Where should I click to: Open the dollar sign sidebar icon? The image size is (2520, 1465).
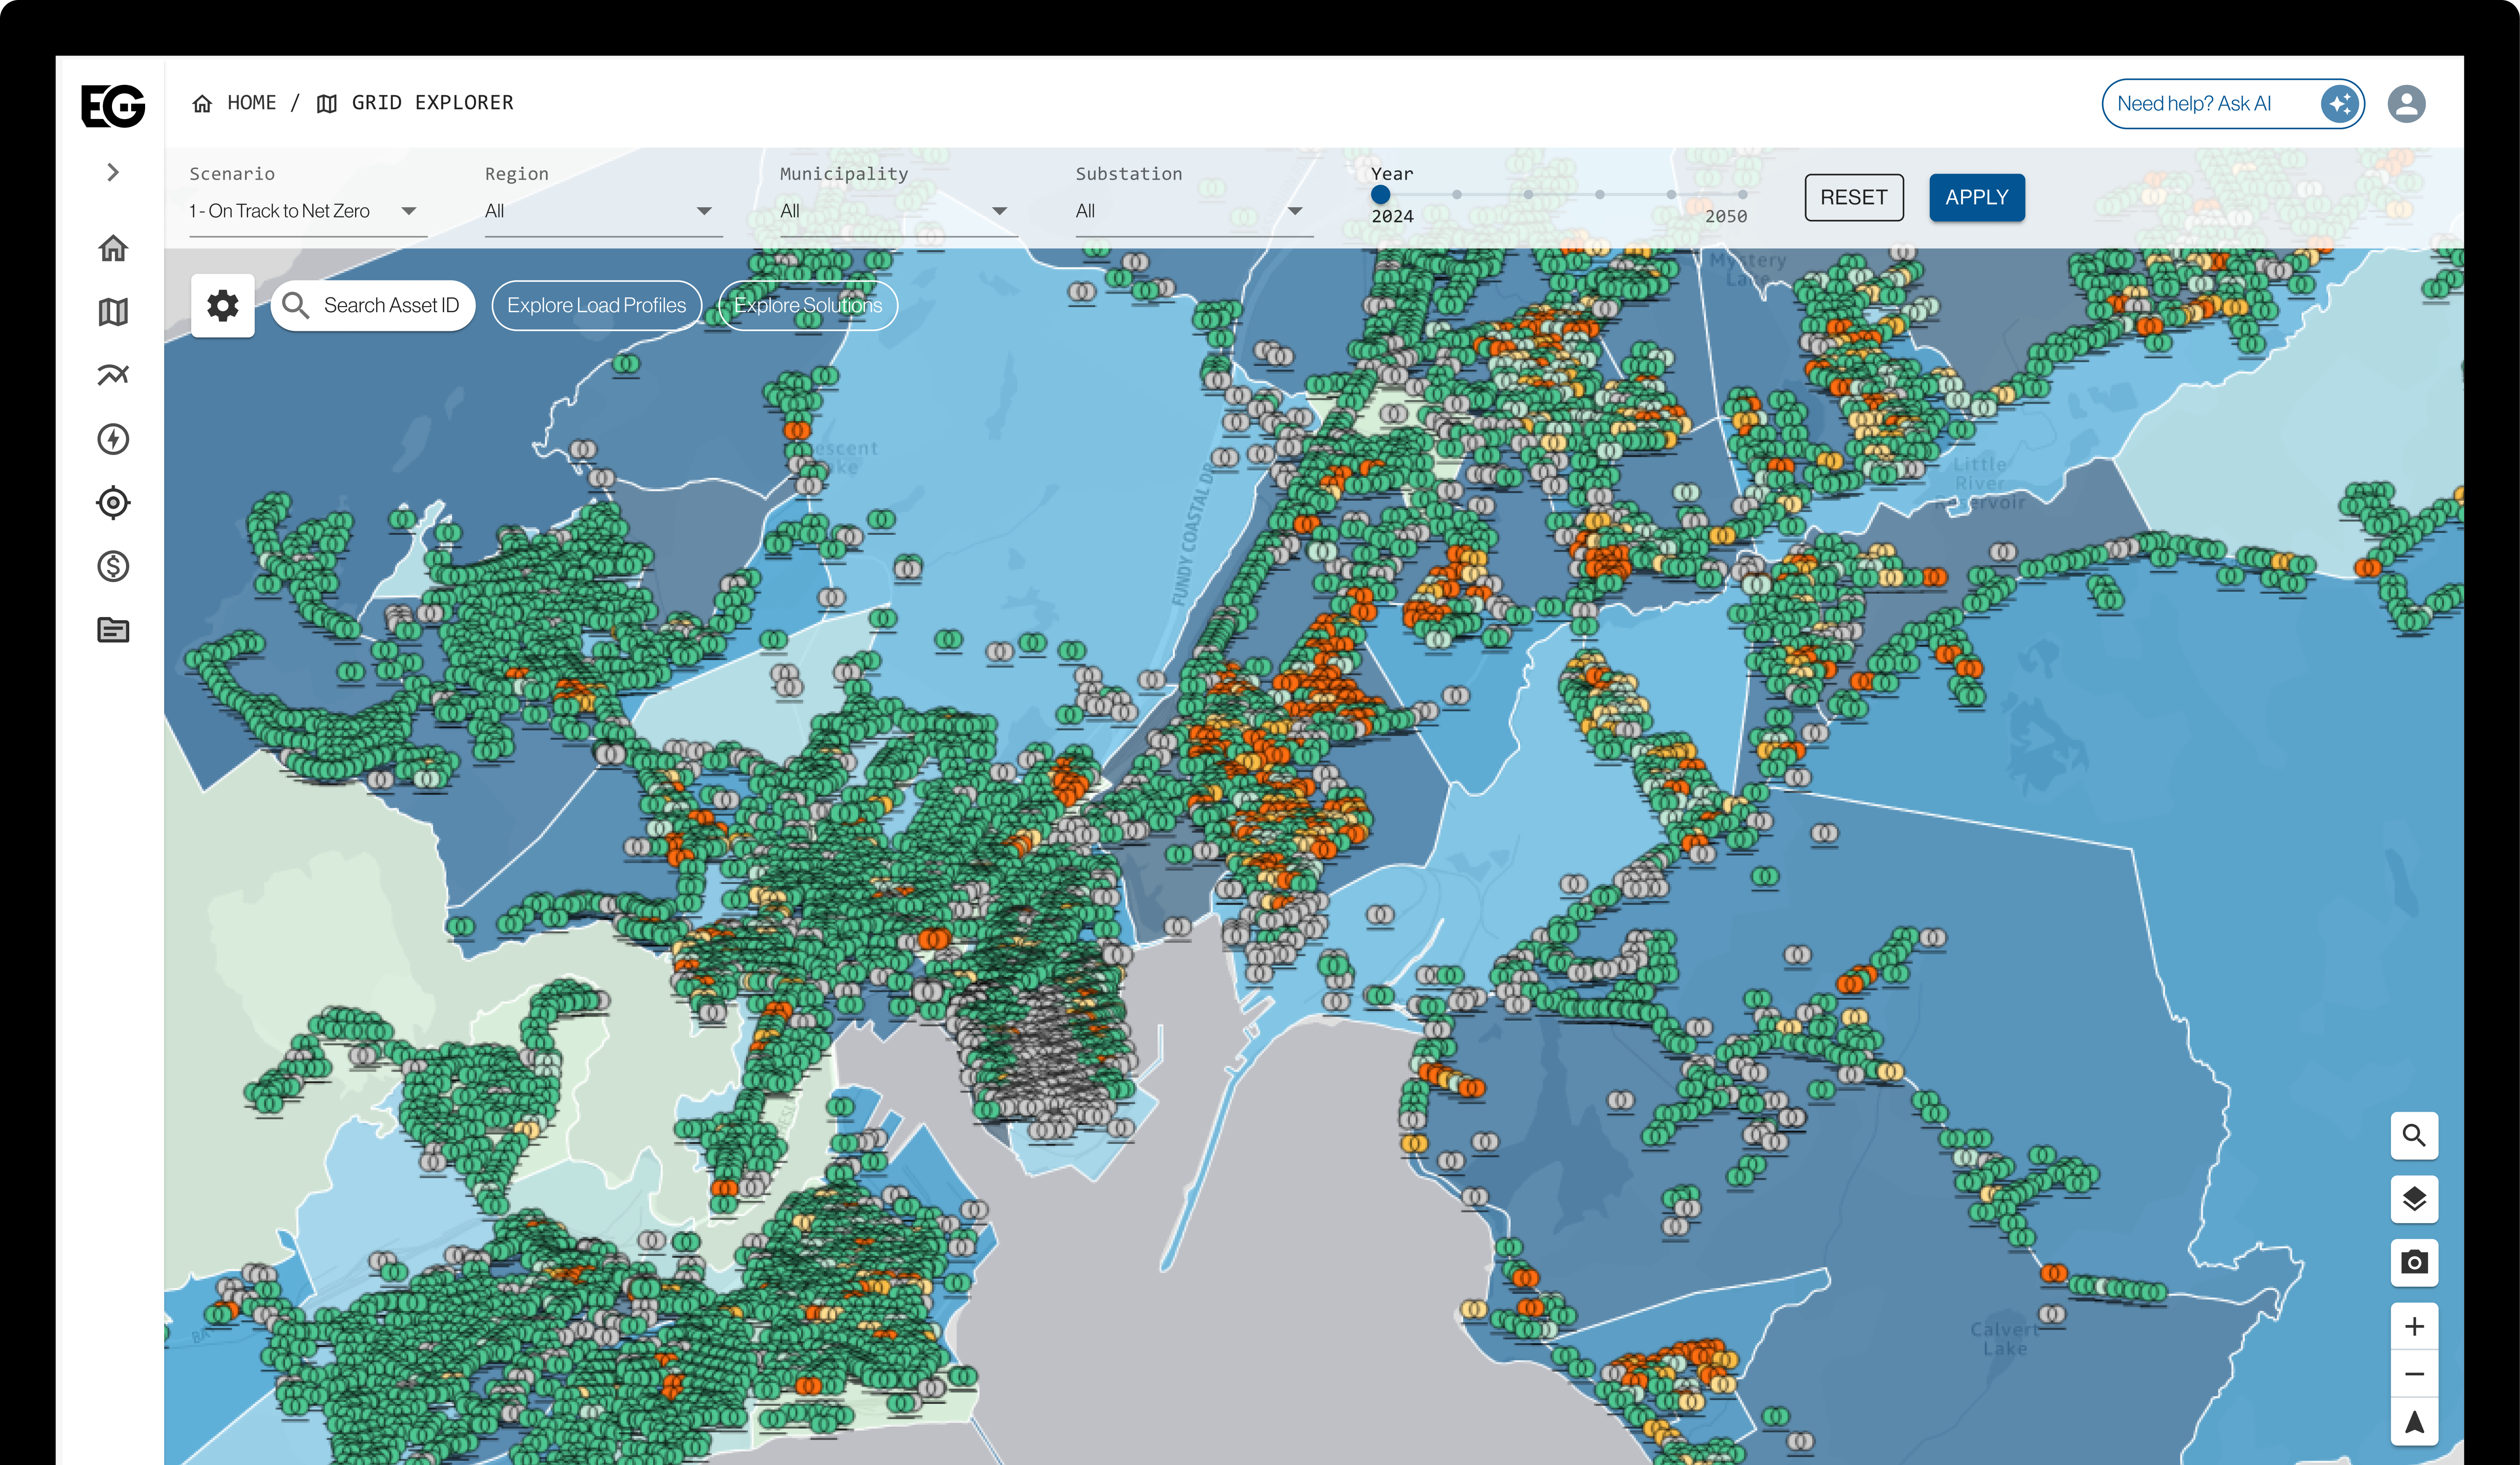113,566
